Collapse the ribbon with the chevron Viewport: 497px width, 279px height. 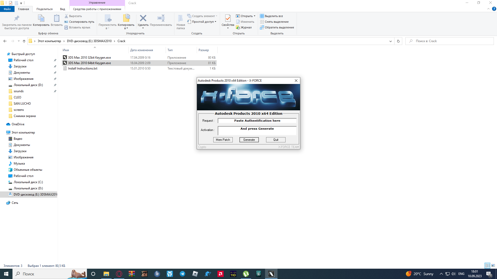(x=488, y=9)
